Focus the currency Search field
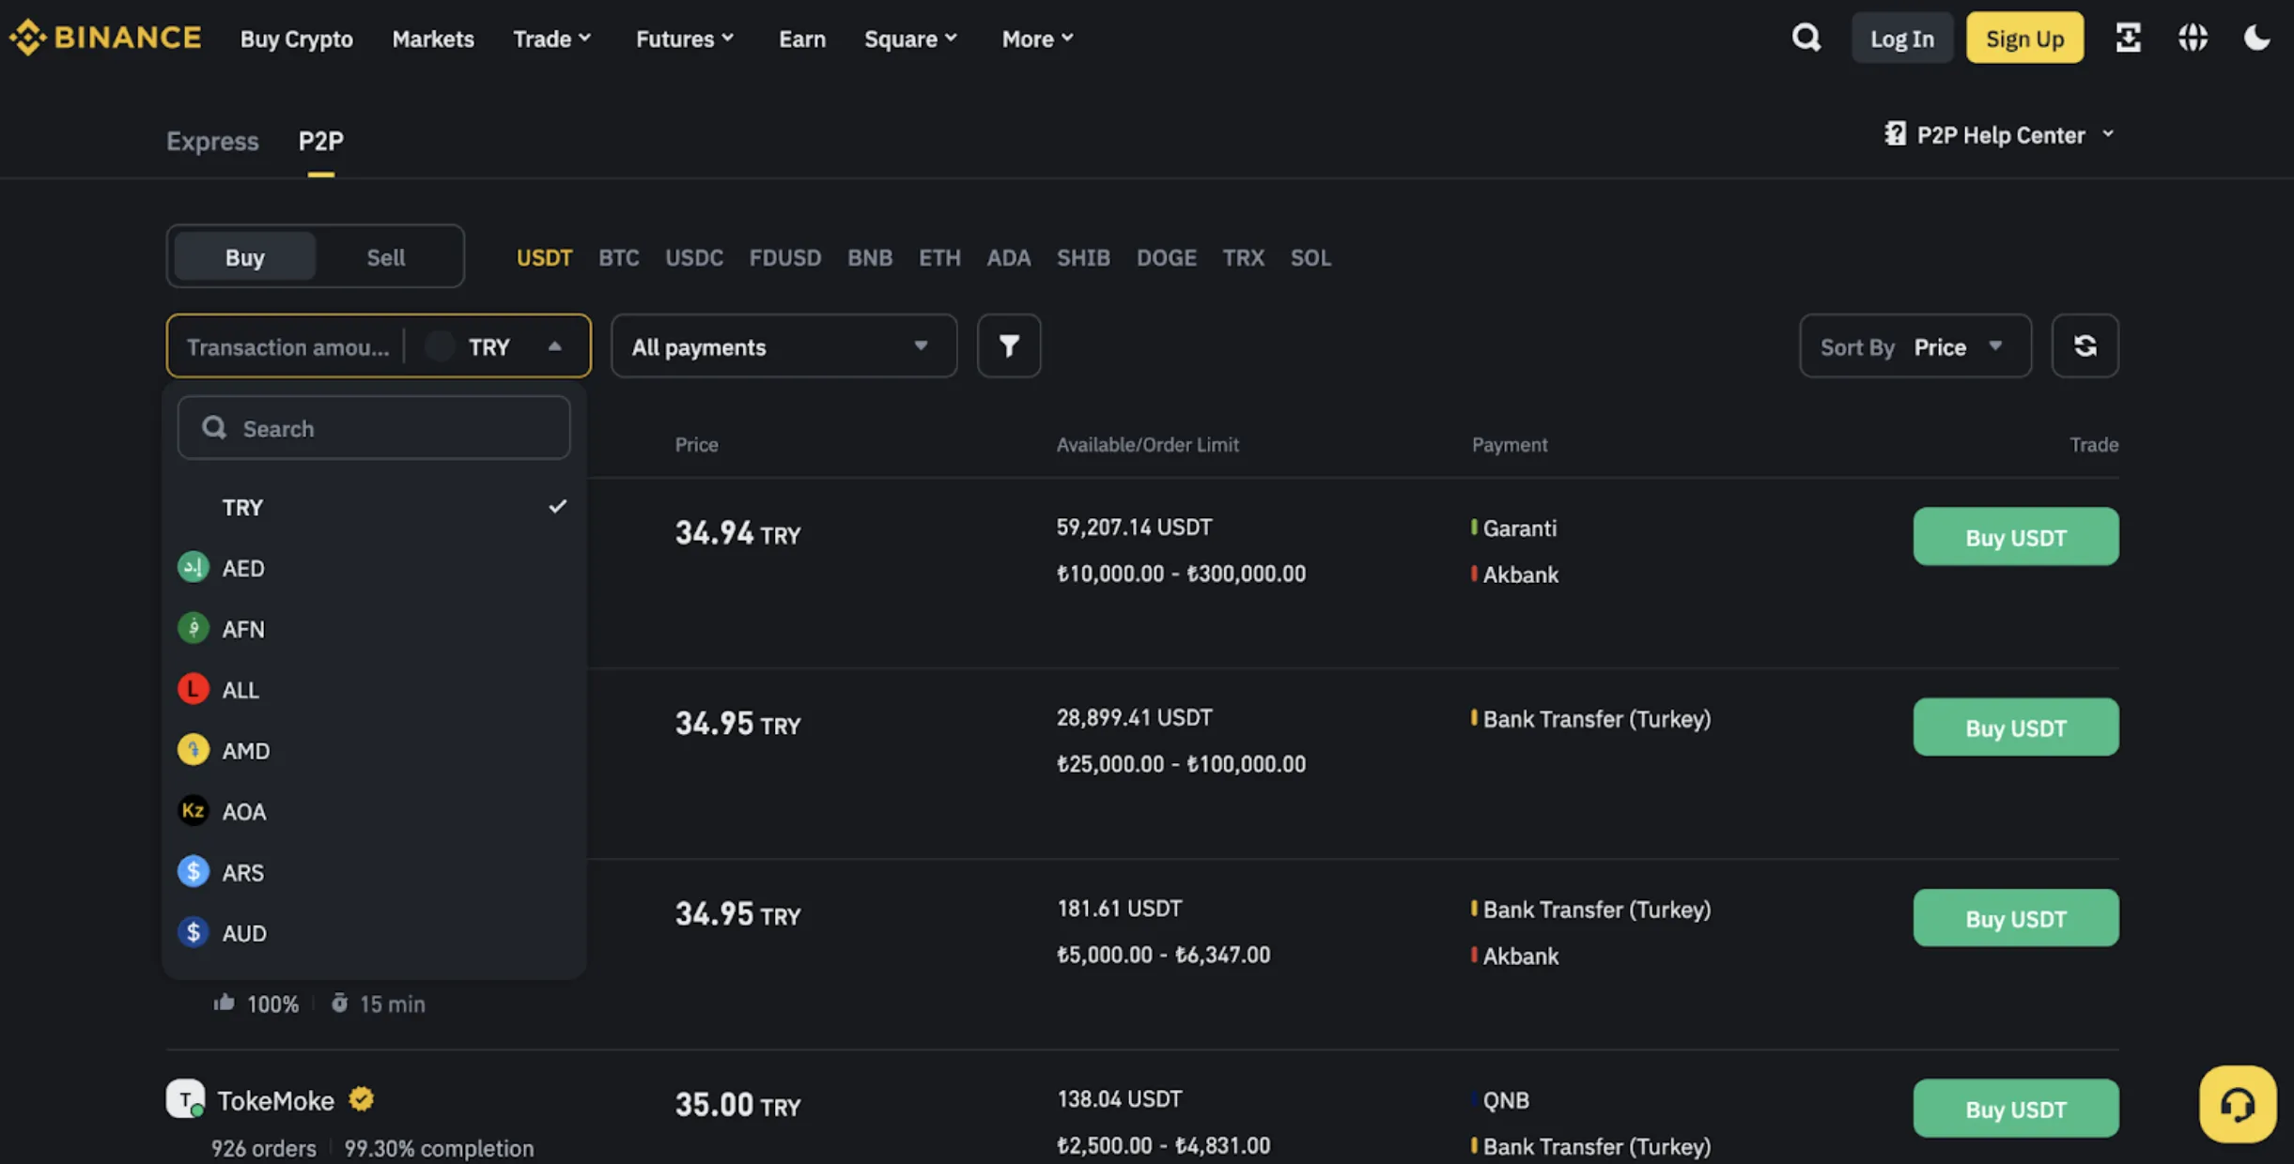Screen dimensions: 2294x1164 (x=374, y=427)
